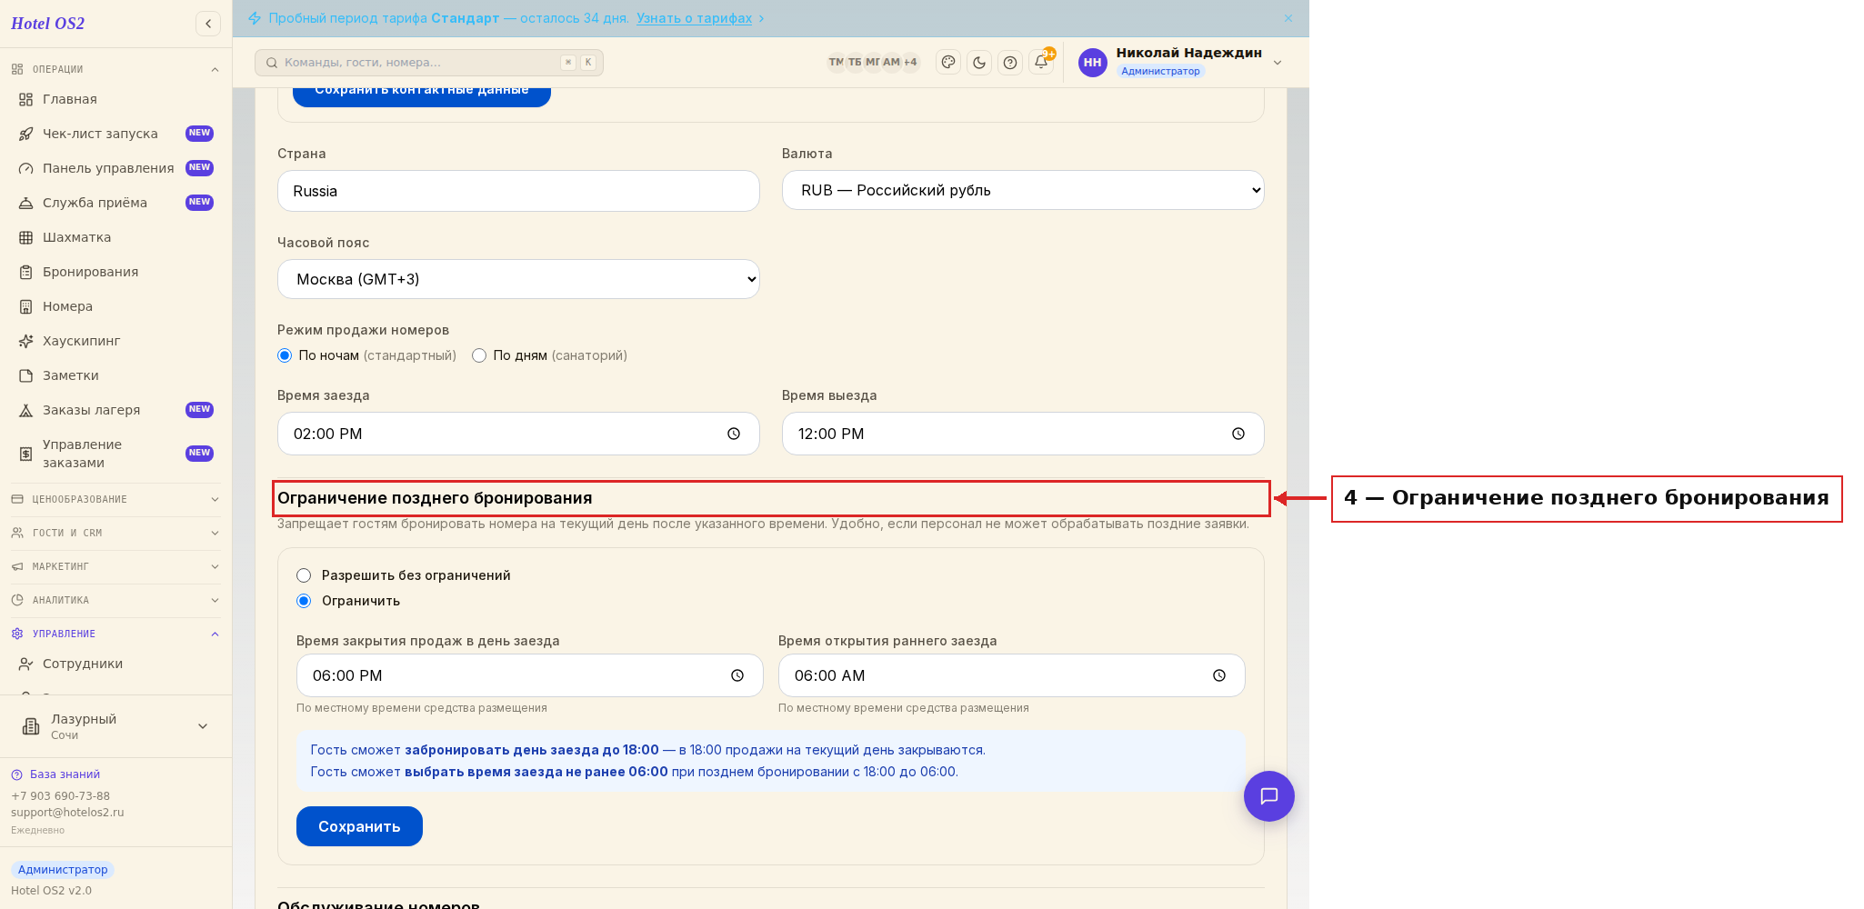The image size is (1864, 909).
Task: Open notifications bell icon
Action: (1041, 63)
